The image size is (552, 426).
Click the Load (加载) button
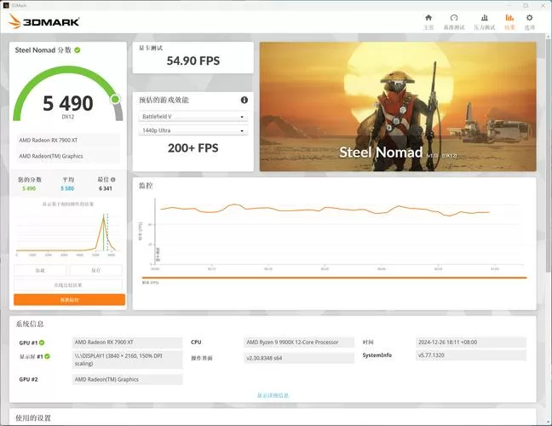point(40,270)
